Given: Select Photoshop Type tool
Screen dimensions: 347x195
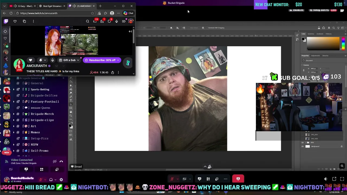Looking at the screenshot, I should (71, 100).
